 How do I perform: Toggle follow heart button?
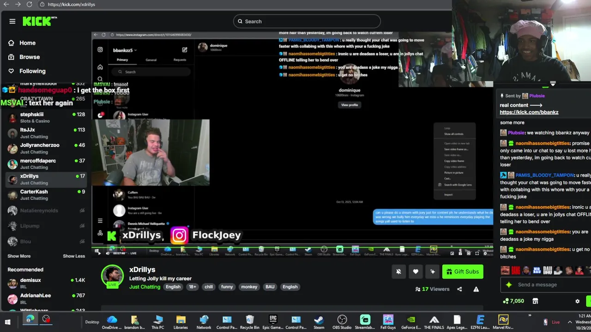(416, 272)
